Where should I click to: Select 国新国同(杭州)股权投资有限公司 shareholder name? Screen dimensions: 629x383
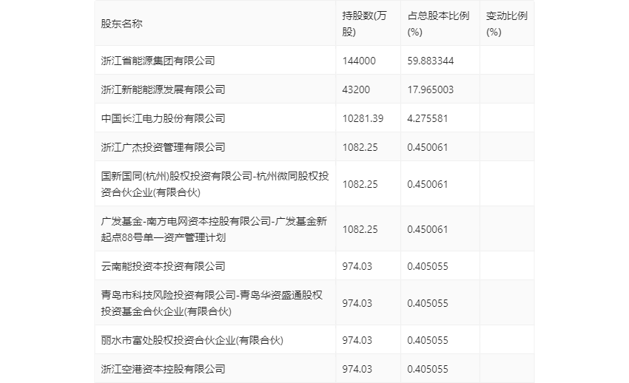tap(215, 184)
